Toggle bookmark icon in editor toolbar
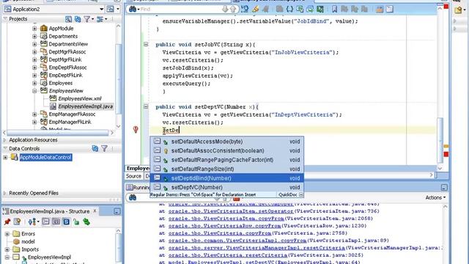Screen dimensions: 469x264 [x=334, y=10]
